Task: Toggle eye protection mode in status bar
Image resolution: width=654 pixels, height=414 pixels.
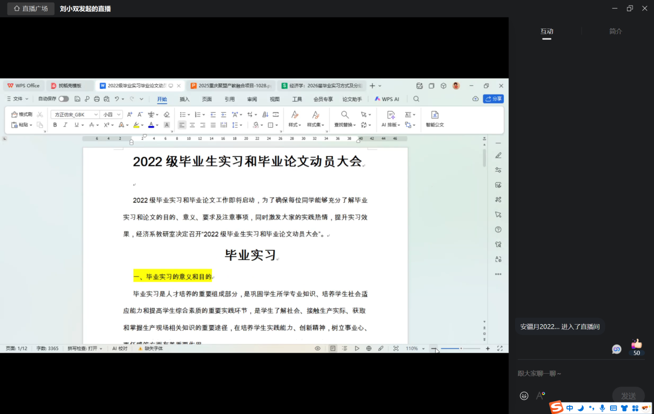Action: pos(317,349)
